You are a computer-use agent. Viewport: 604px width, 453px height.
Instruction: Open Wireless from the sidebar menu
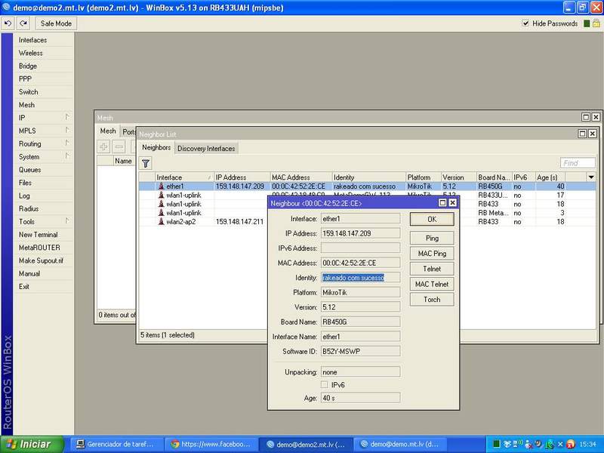coord(31,54)
